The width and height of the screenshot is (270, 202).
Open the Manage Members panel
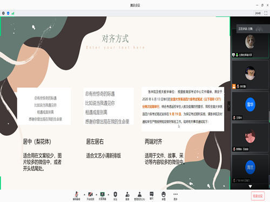point(139,196)
